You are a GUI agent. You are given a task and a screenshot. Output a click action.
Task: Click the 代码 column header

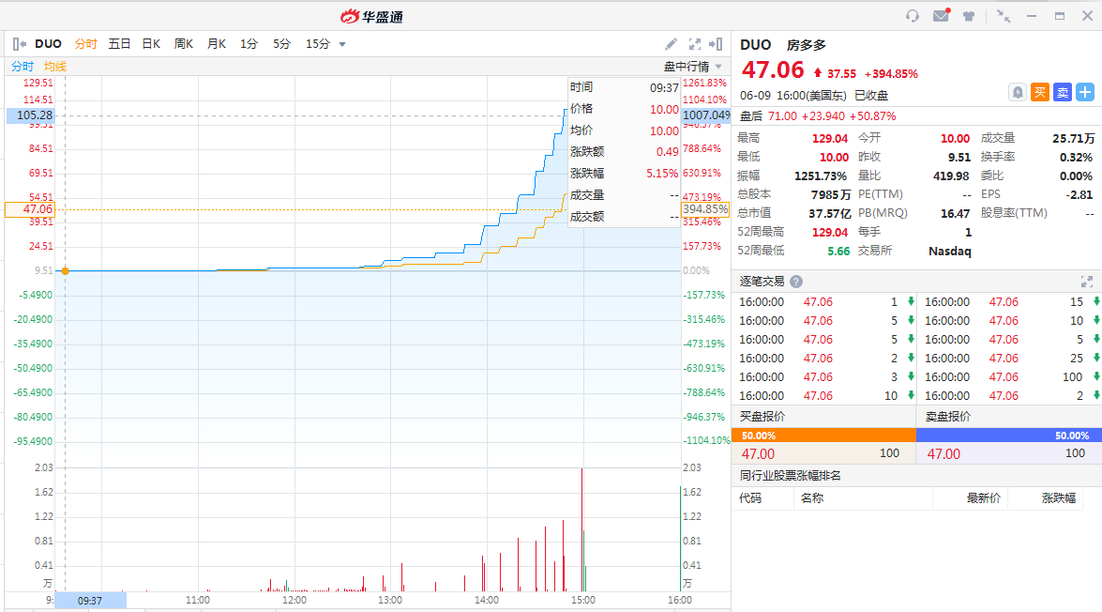750,498
